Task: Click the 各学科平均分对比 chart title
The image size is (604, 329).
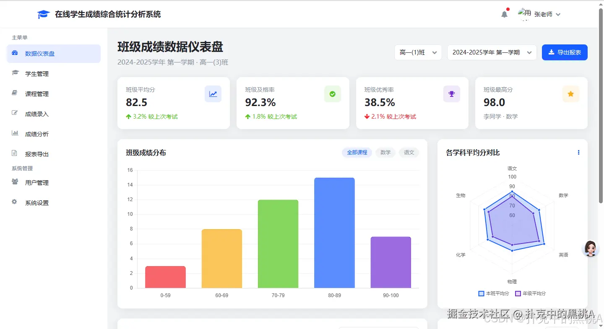Action: pos(473,153)
